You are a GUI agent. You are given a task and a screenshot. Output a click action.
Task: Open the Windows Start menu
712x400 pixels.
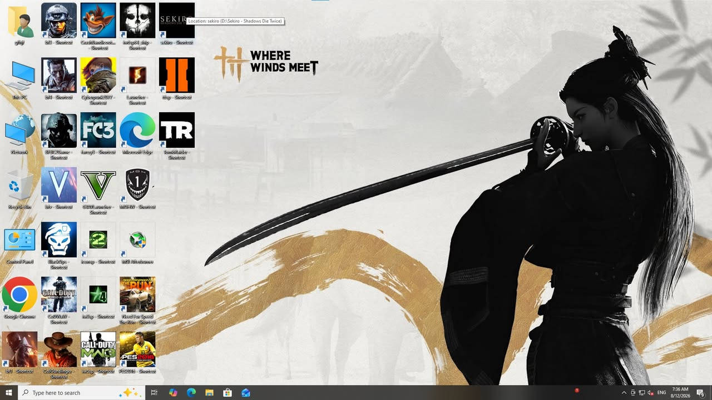click(8, 393)
